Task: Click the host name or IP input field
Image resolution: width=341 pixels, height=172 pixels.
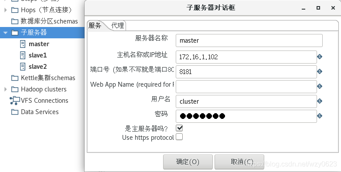Action: click(246, 57)
